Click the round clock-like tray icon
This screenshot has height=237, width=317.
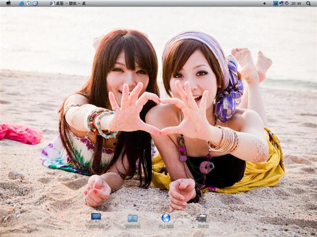(x=286, y=3)
